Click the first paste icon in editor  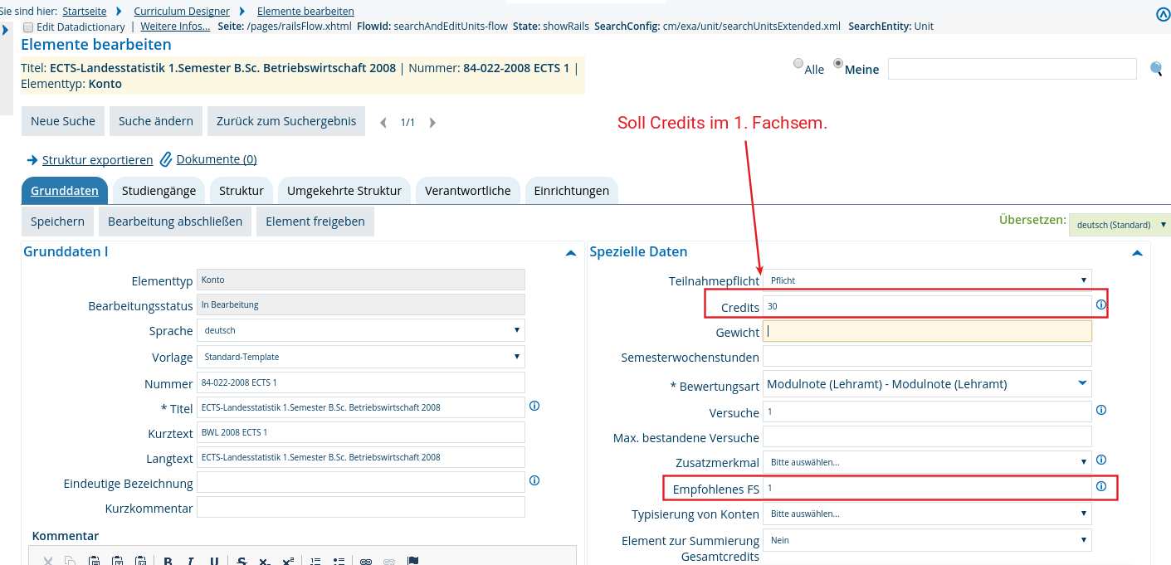pos(94,561)
